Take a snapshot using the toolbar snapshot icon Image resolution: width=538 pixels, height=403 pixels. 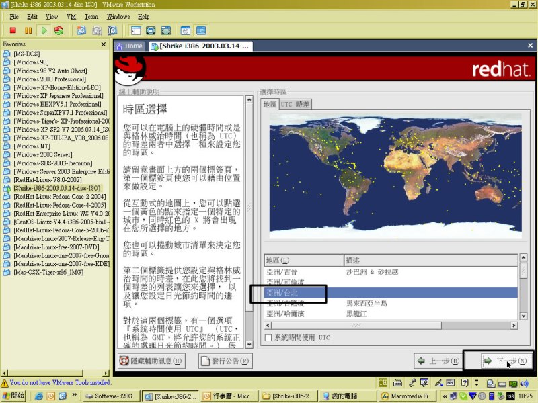81,30
